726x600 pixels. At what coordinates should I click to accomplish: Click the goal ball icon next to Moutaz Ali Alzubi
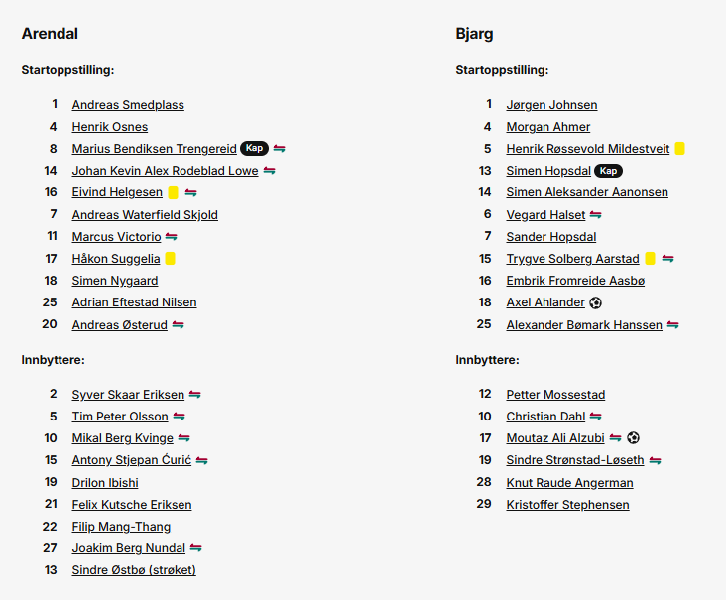coord(634,438)
